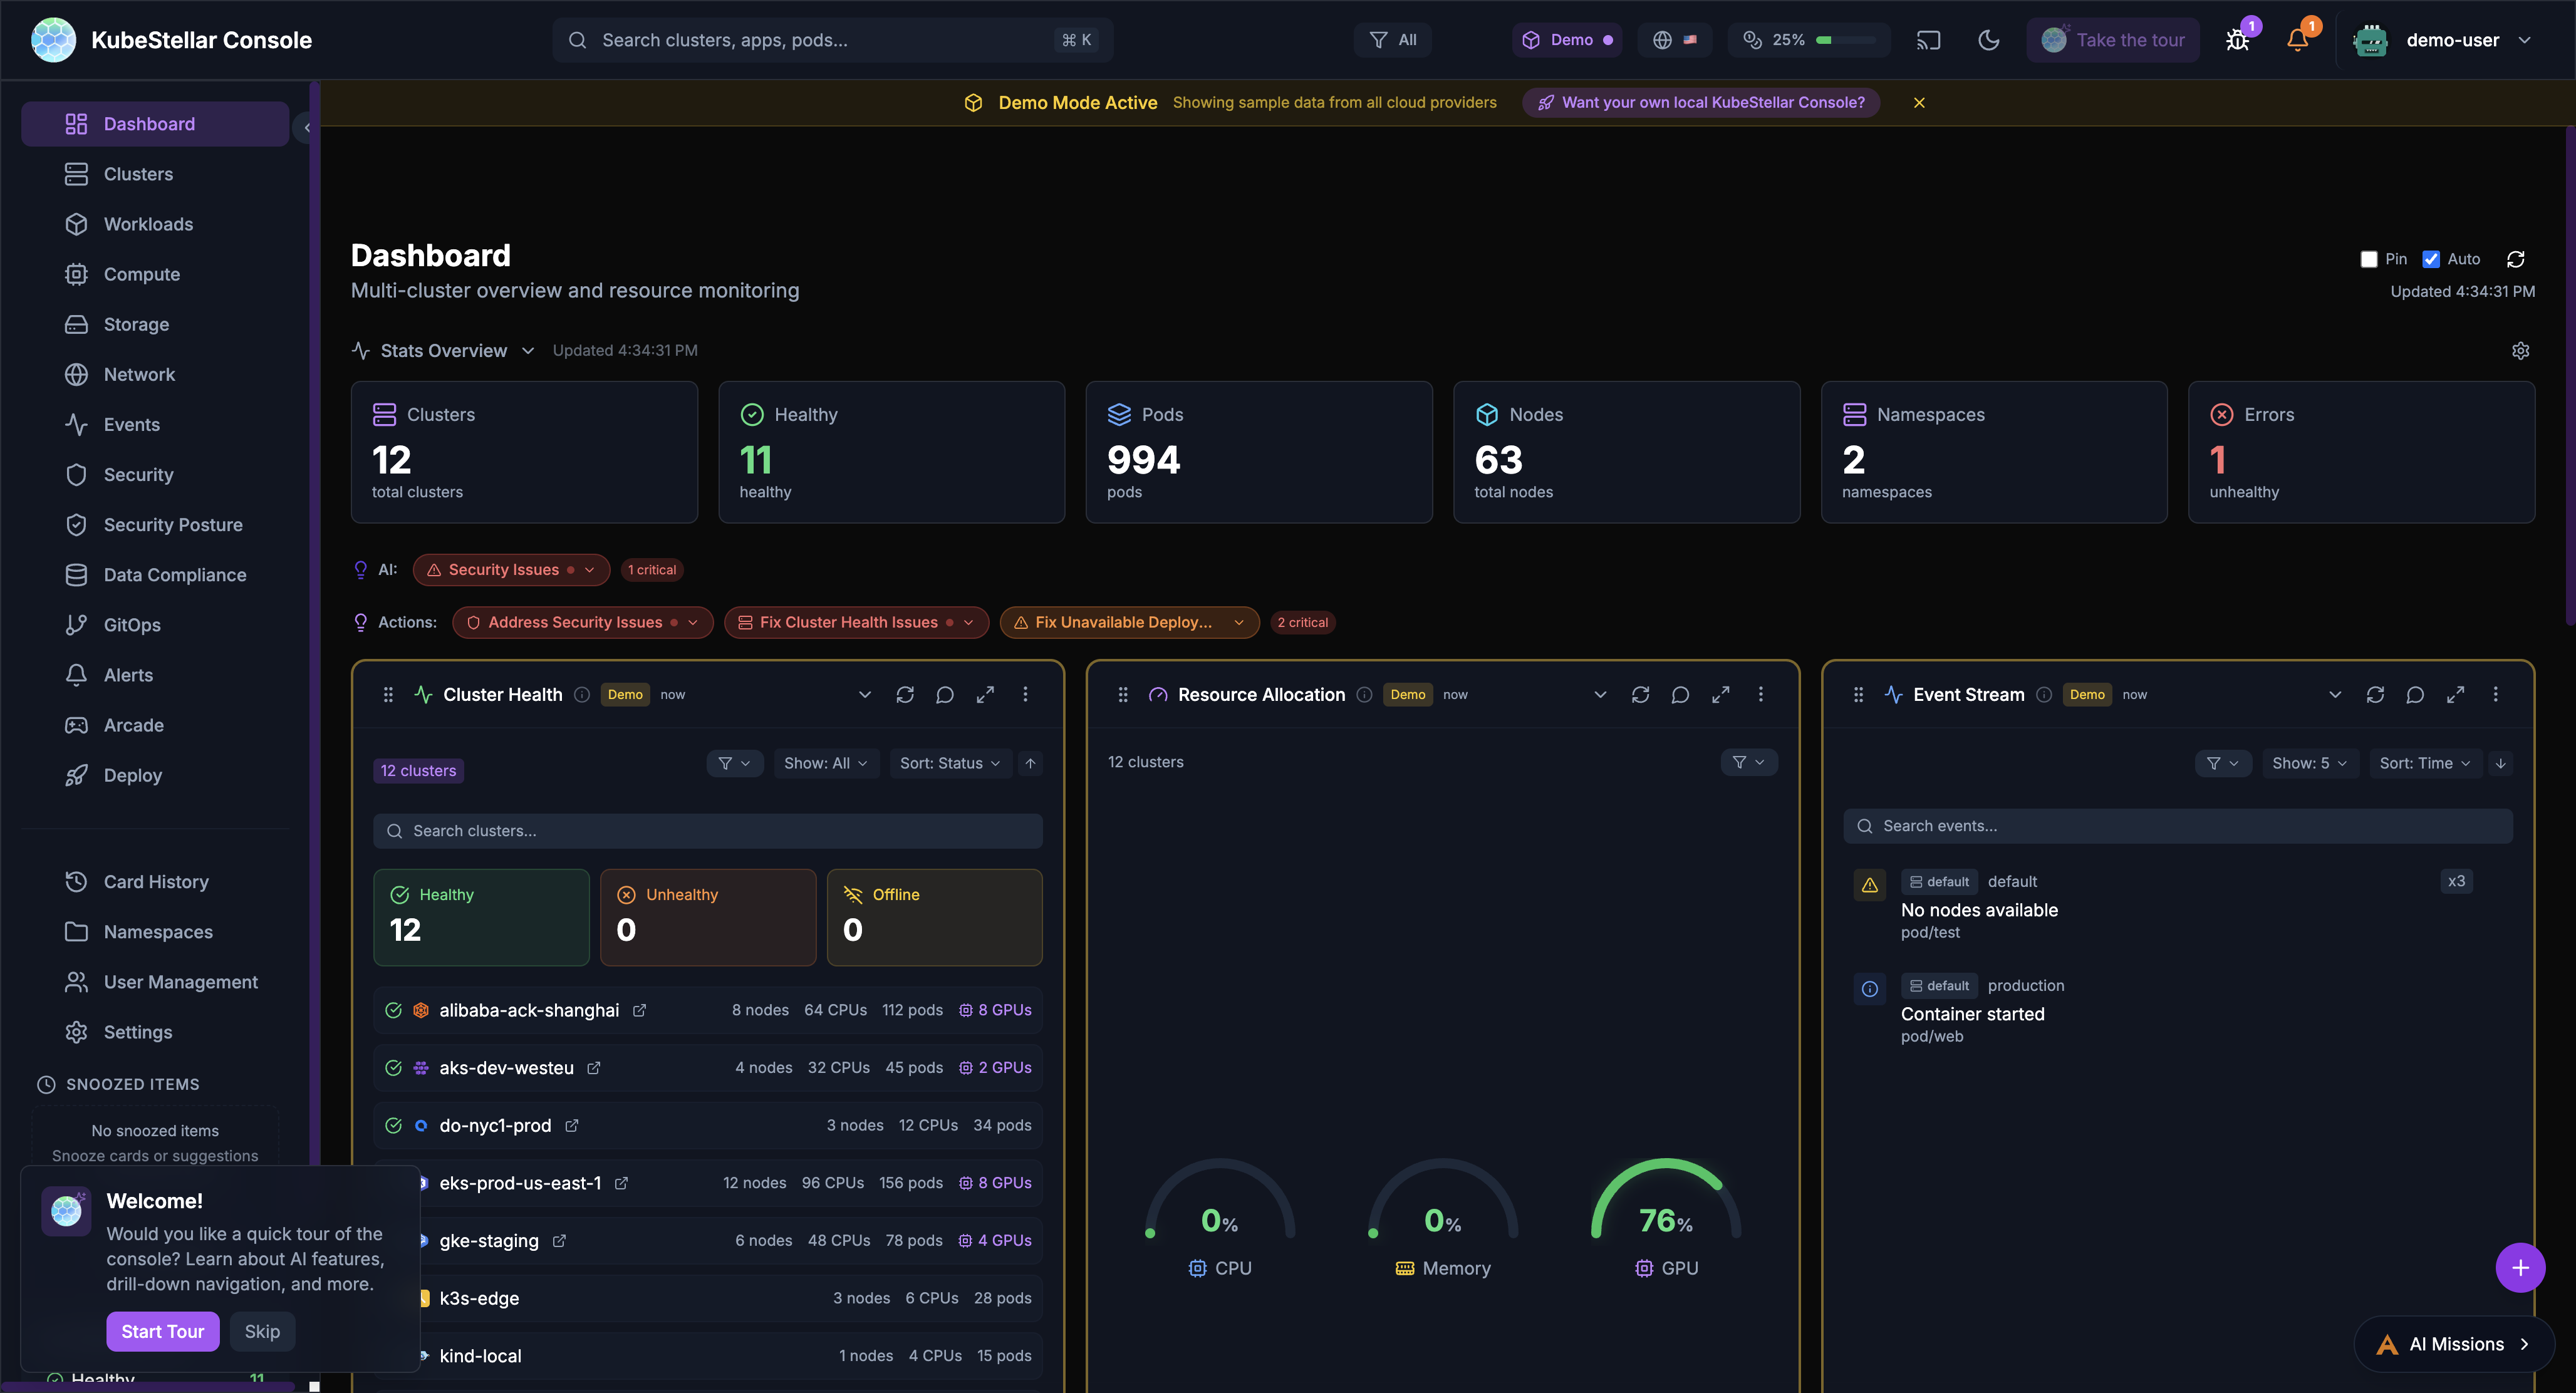Open the Clusters section in the sidebar

138,174
